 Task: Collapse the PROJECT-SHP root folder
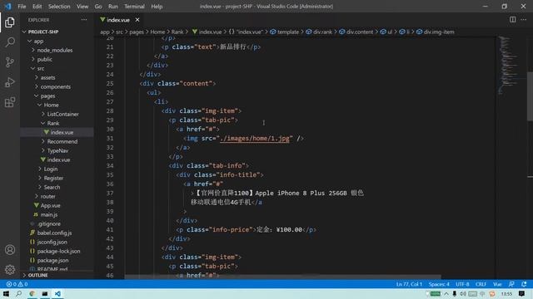coord(43,32)
